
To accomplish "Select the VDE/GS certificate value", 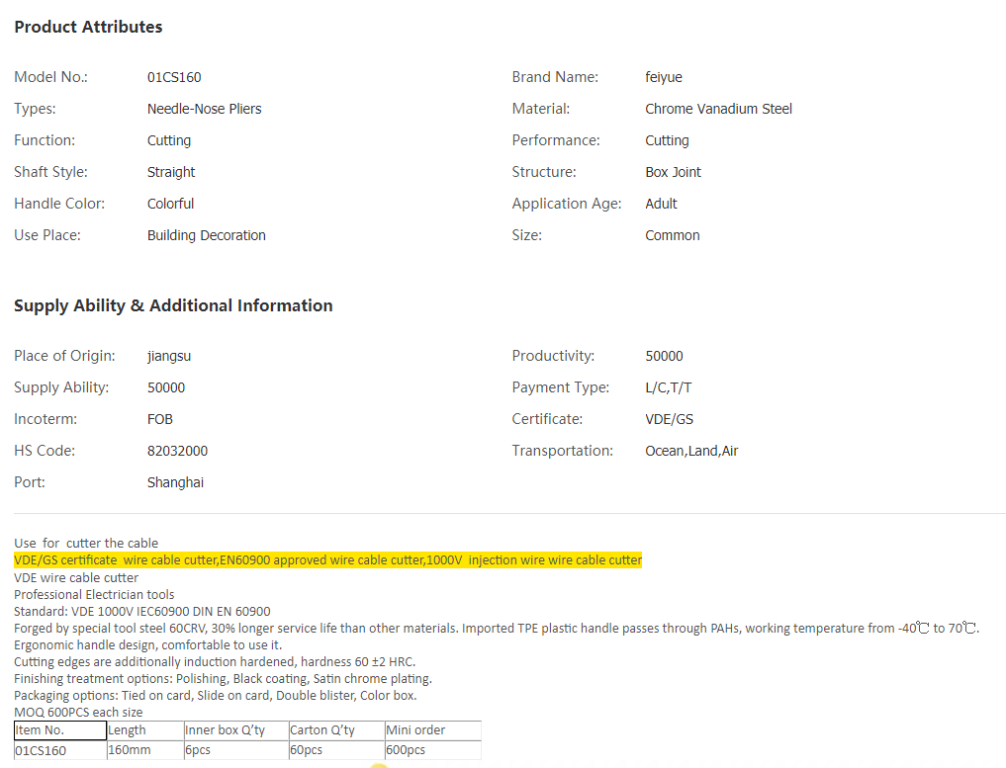I will point(669,419).
